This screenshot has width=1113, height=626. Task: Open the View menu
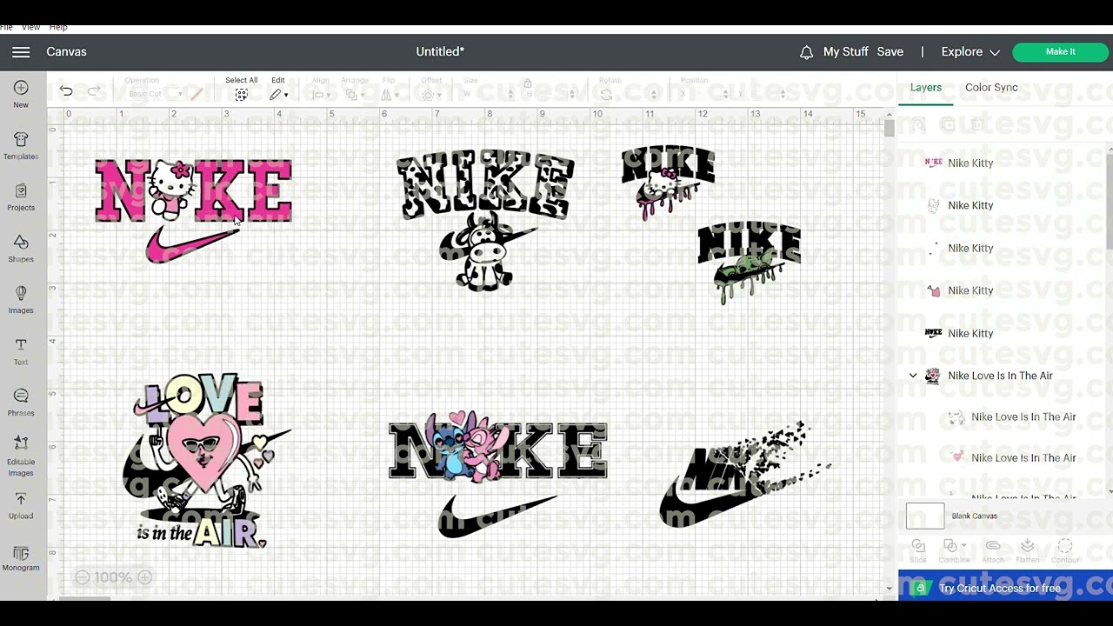31,28
